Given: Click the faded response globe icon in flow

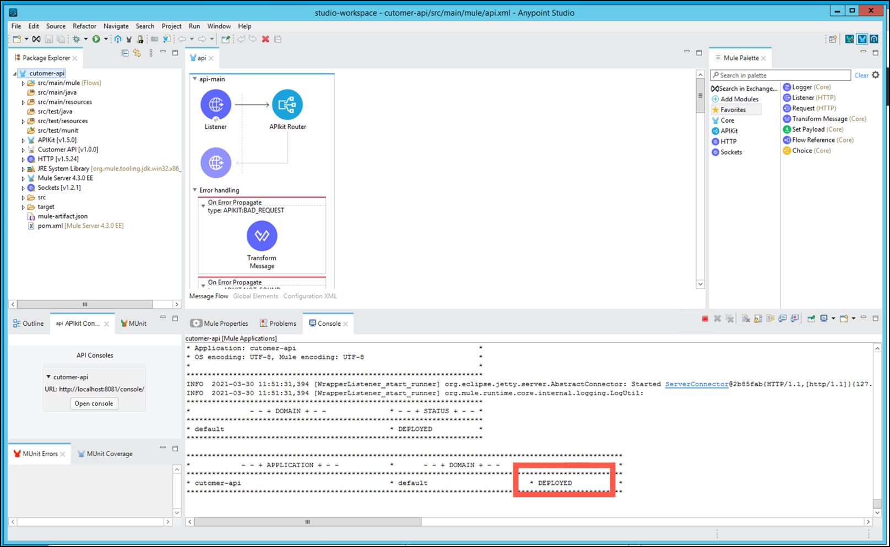Looking at the screenshot, I should [216, 162].
